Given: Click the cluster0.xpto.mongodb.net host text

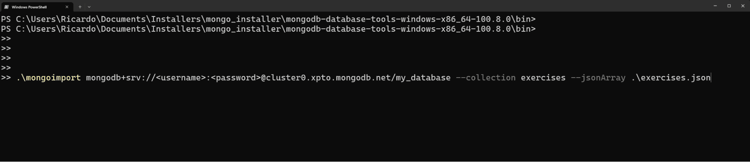Looking at the screenshot, I should [x=328, y=78].
